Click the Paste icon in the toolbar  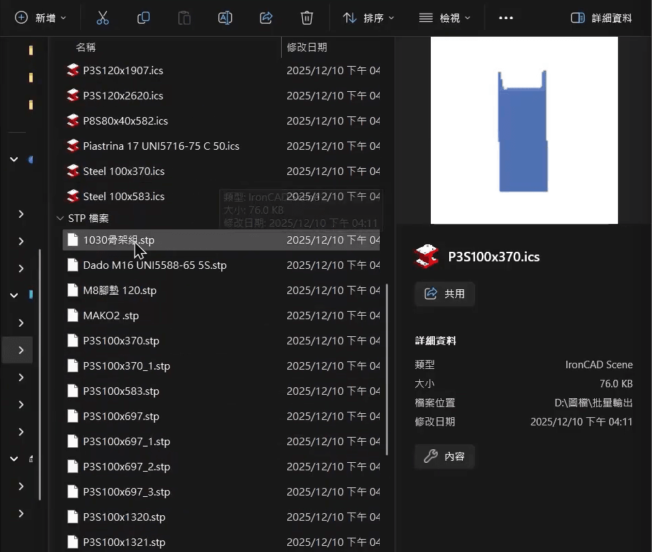(x=184, y=18)
